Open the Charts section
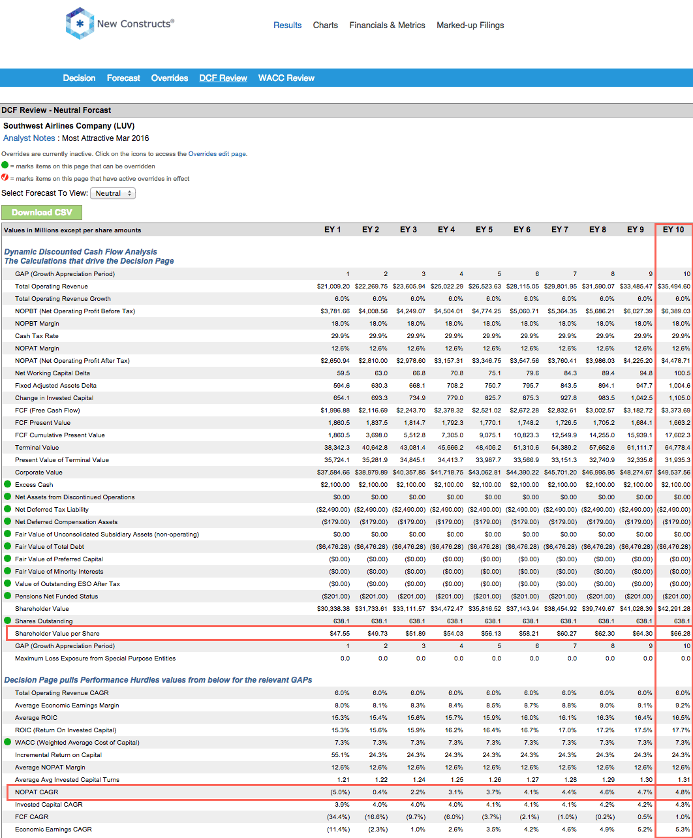This screenshot has width=693, height=838. pyautogui.click(x=326, y=25)
